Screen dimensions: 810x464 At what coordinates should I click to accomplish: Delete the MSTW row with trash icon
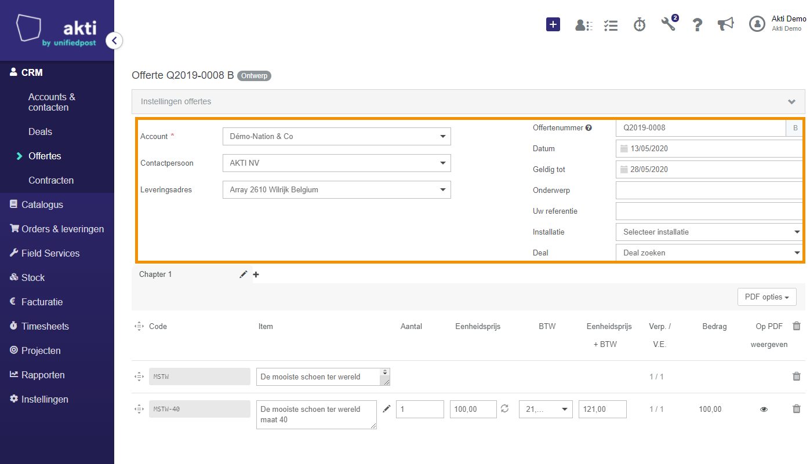pyautogui.click(x=797, y=377)
